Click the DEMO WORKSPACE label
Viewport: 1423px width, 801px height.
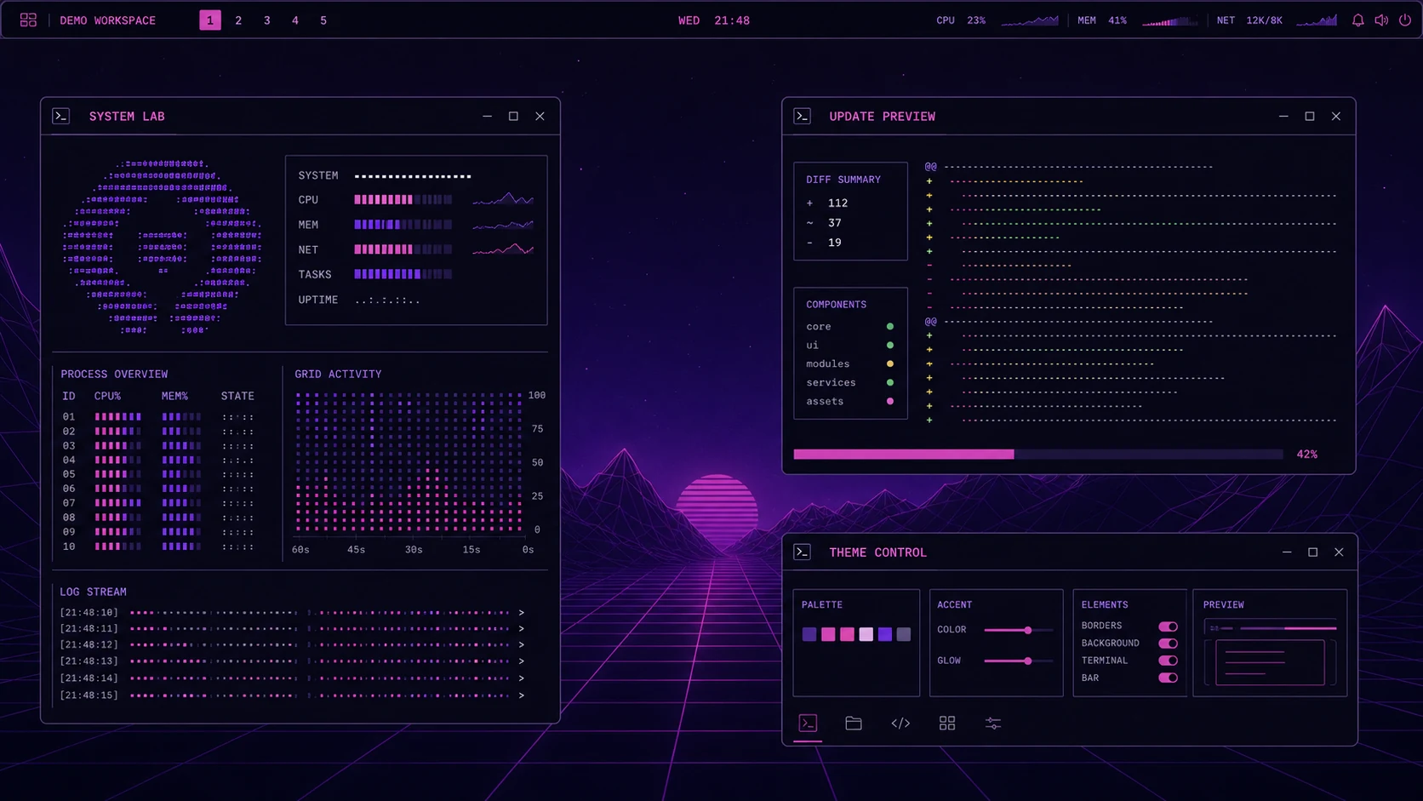[x=107, y=20]
